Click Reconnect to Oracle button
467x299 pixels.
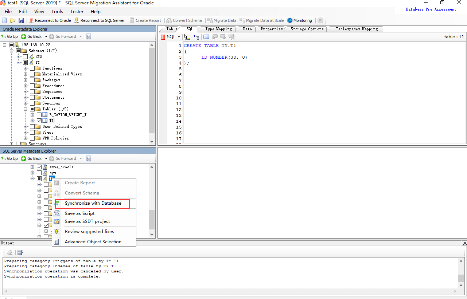click(x=50, y=20)
